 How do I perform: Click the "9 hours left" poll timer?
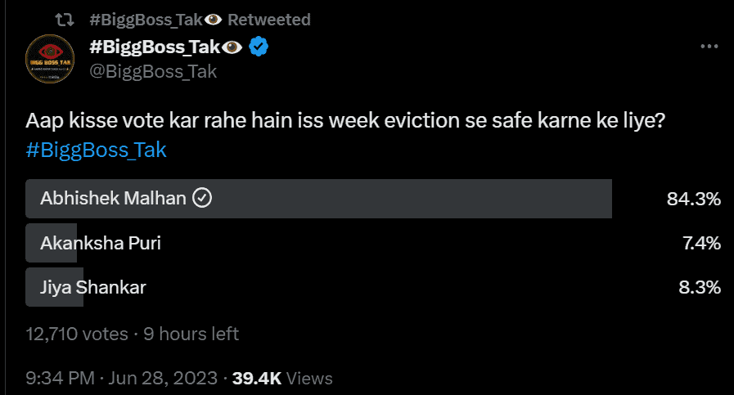191,334
